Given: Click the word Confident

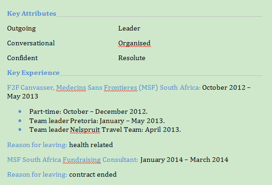Looking at the screenshot, I should tap(23, 58).
